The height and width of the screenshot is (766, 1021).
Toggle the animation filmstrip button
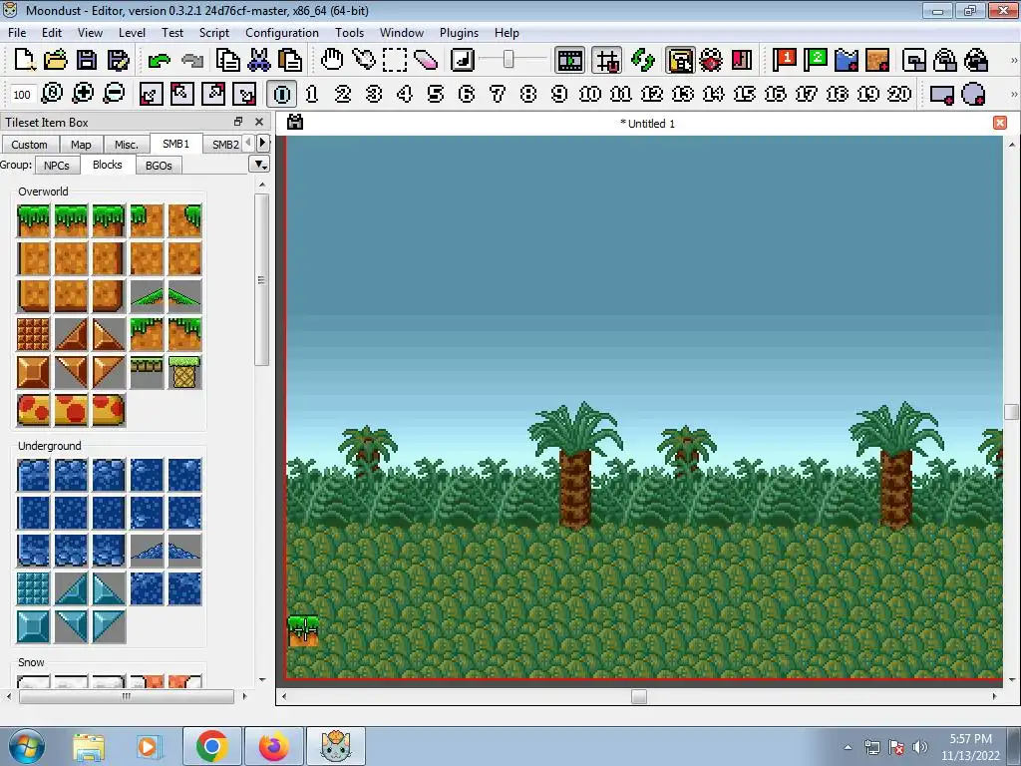(x=569, y=60)
